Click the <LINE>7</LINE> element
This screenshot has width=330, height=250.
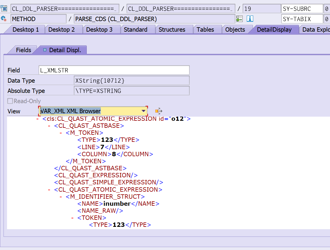click(103, 147)
